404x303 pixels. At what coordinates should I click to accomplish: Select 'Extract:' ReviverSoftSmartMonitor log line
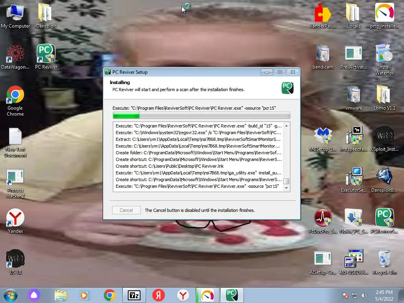point(198,139)
